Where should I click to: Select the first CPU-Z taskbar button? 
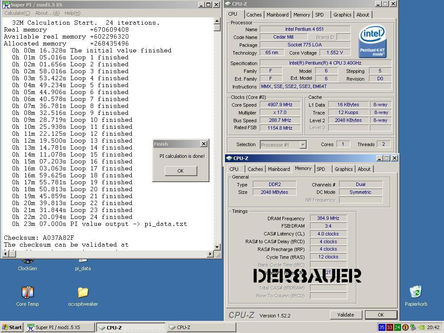tap(131, 327)
